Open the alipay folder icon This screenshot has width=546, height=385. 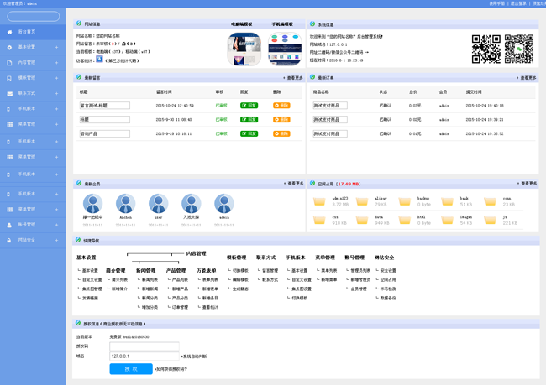pos(361,201)
